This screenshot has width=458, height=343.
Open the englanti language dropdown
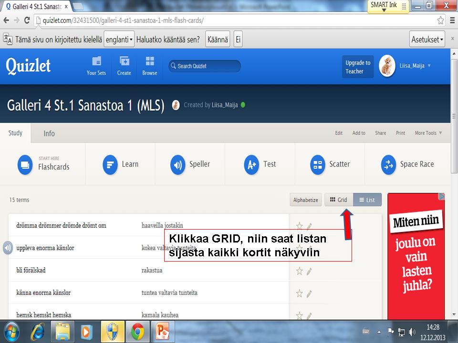tap(119, 40)
